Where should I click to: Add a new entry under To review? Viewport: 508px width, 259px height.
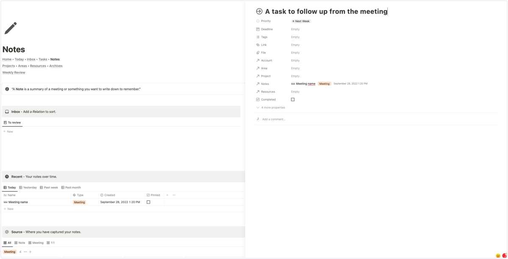click(x=8, y=131)
